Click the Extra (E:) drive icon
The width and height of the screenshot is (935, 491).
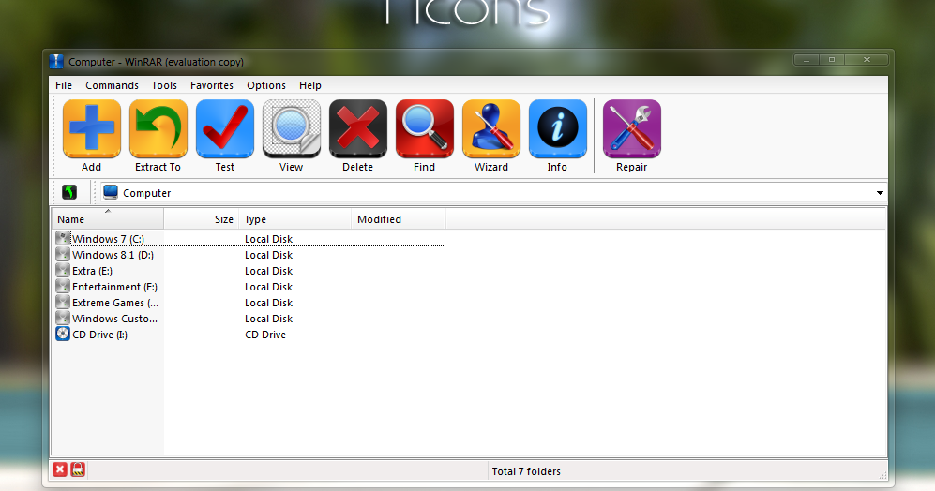tap(63, 271)
